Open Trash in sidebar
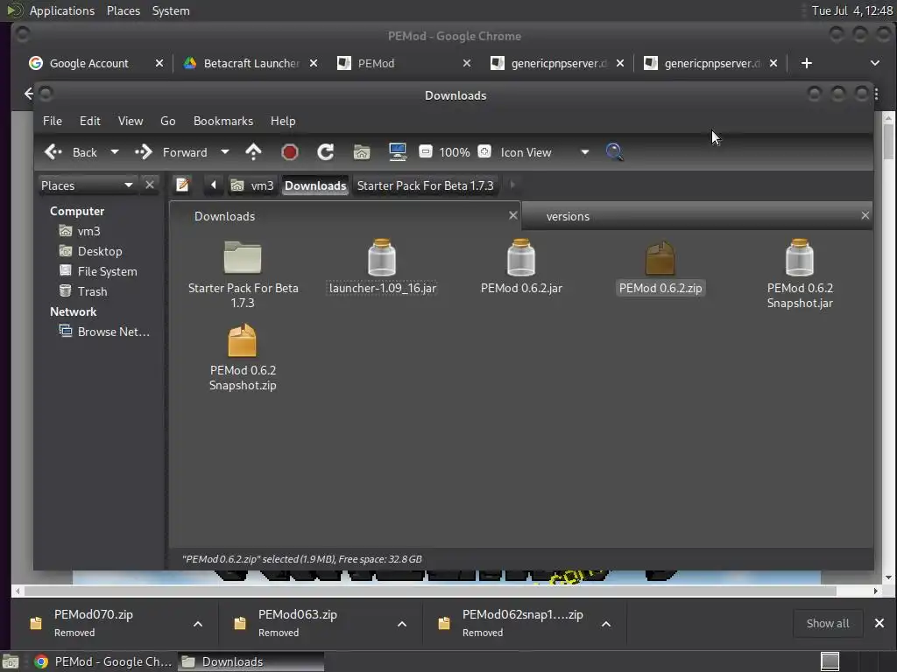The image size is (897, 672). [83, 291]
